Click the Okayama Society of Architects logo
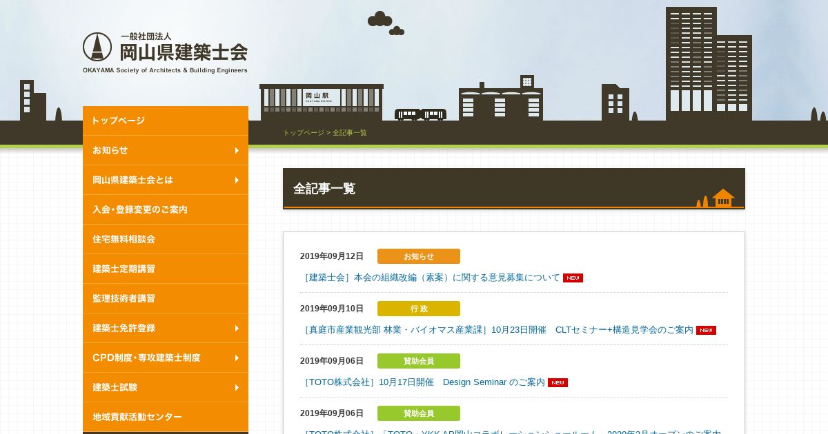The width and height of the screenshot is (828, 434). click(165, 52)
